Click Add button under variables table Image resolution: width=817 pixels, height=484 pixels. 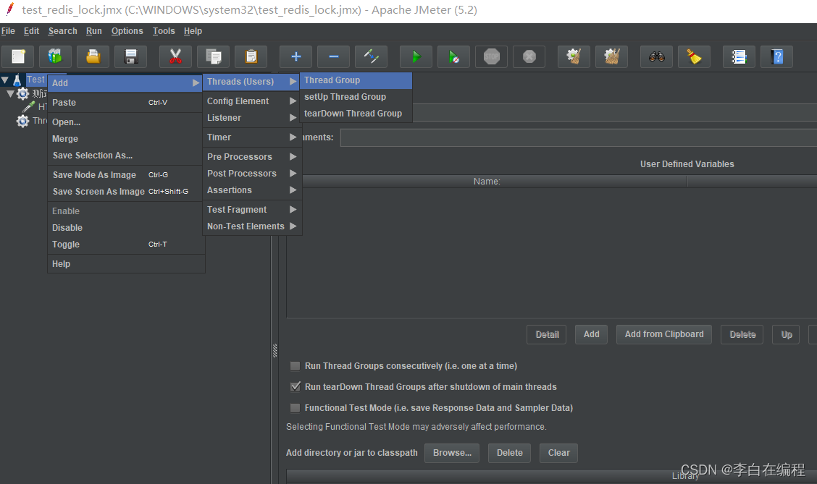click(x=592, y=335)
